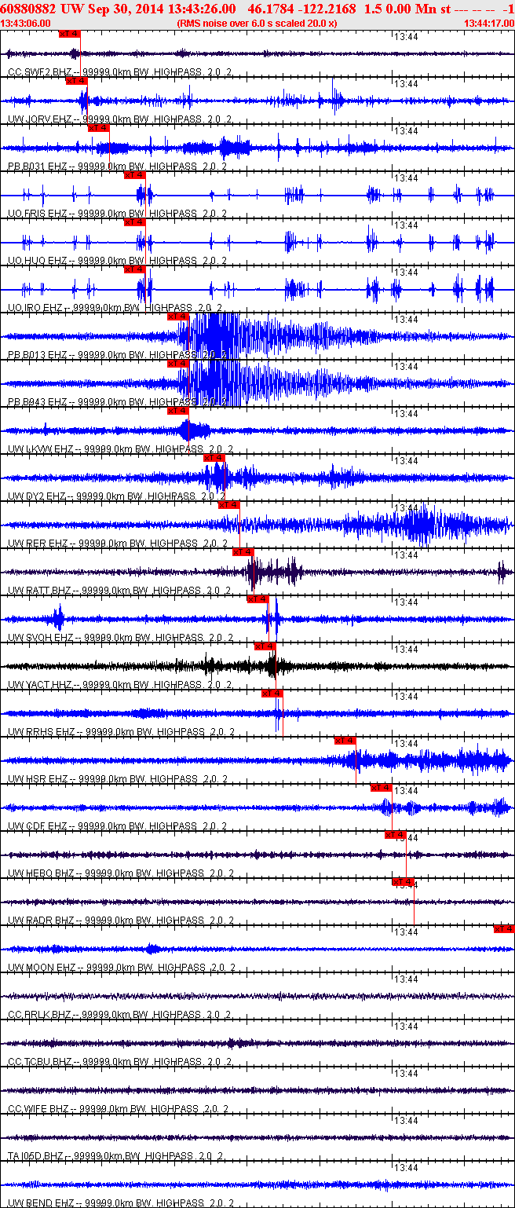Click the red pick marker on PB.B943 trace

point(178,364)
